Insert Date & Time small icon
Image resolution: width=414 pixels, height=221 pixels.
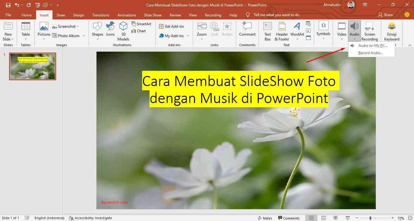click(x=308, y=24)
